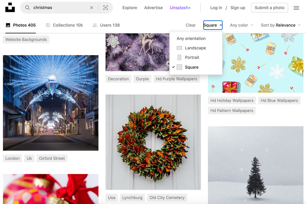
Task: Open the red ornament ribbon photo
Action: 51,189
